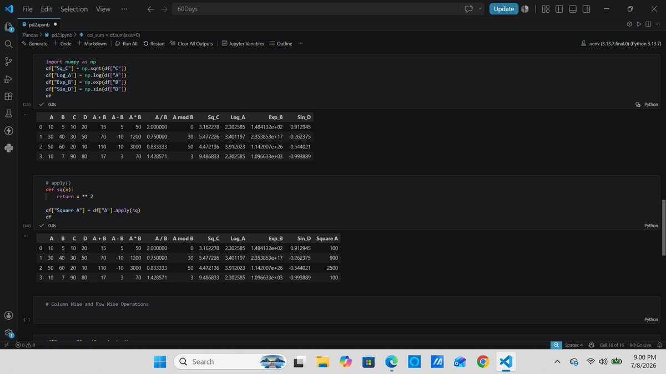
Task: Open the View menu
Action: pyautogui.click(x=103, y=9)
